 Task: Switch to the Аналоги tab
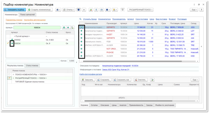tap(123, 105)
